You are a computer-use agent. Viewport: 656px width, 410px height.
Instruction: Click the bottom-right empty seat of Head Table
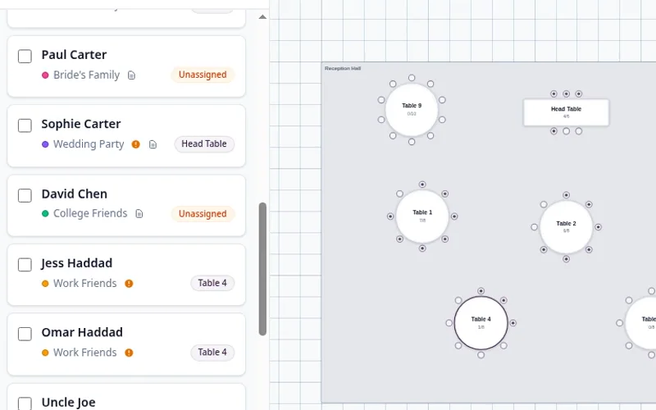tap(579, 131)
